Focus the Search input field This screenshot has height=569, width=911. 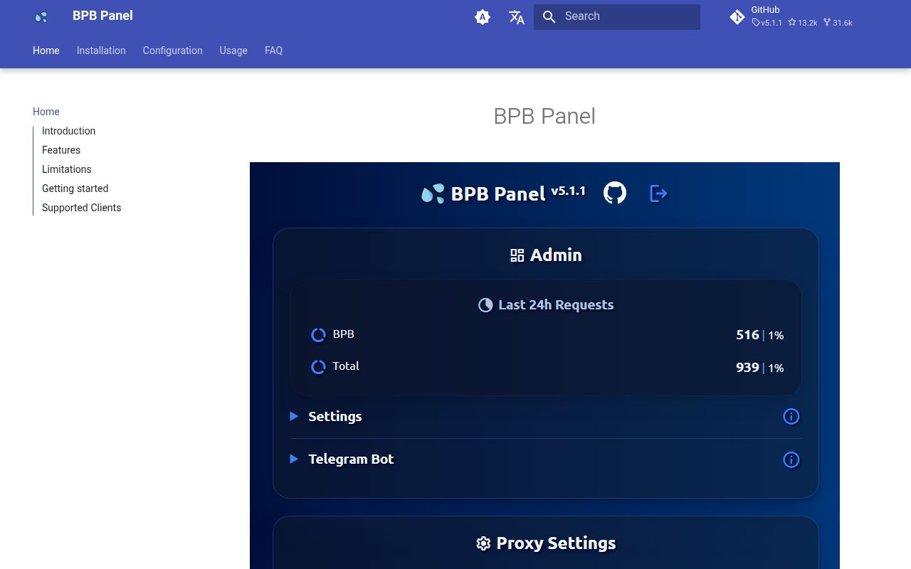(x=617, y=17)
